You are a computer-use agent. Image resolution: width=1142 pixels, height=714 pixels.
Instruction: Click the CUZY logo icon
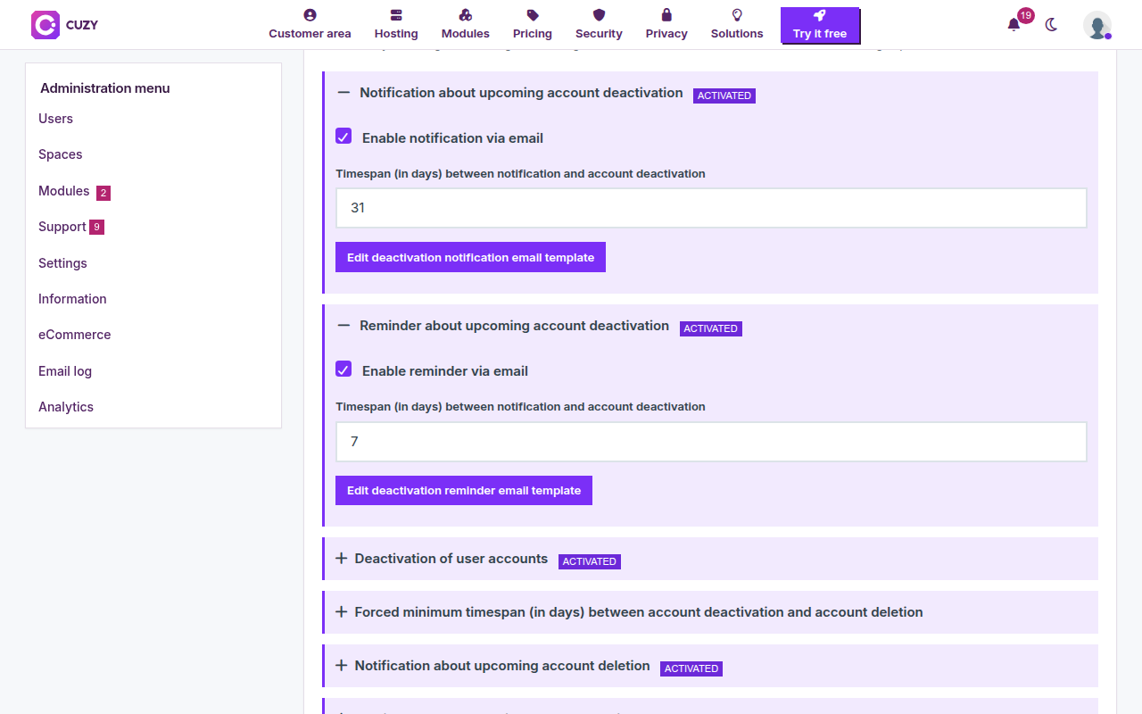tap(46, 25)
